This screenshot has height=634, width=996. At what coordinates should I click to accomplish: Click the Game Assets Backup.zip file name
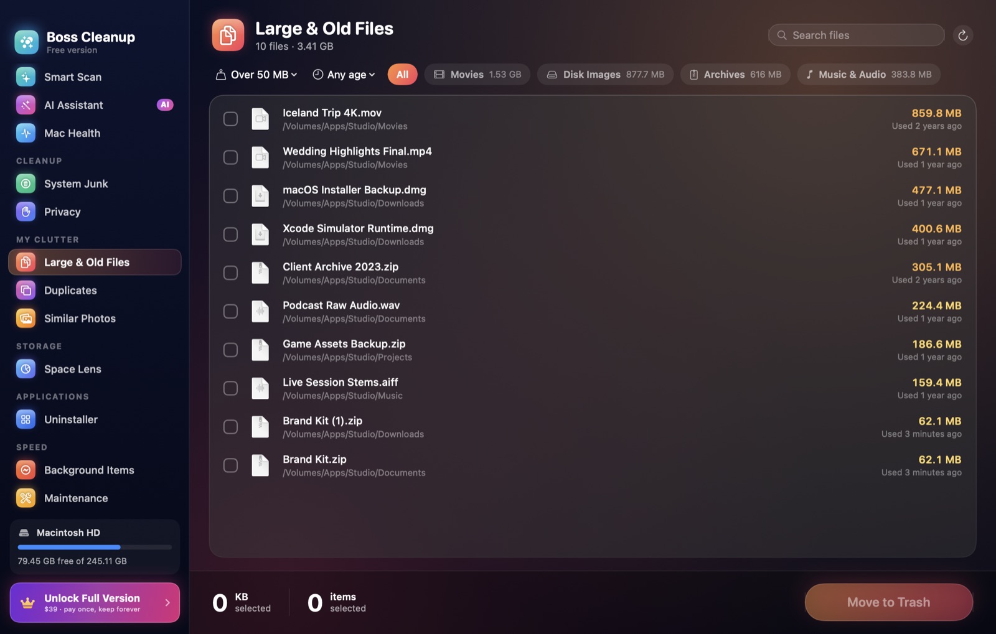[x=344, y=343]
